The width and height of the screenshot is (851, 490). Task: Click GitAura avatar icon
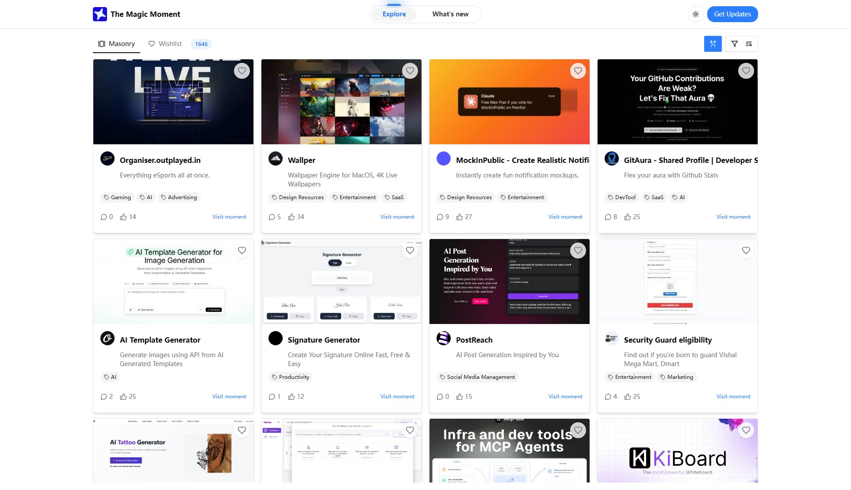[612, 158]
